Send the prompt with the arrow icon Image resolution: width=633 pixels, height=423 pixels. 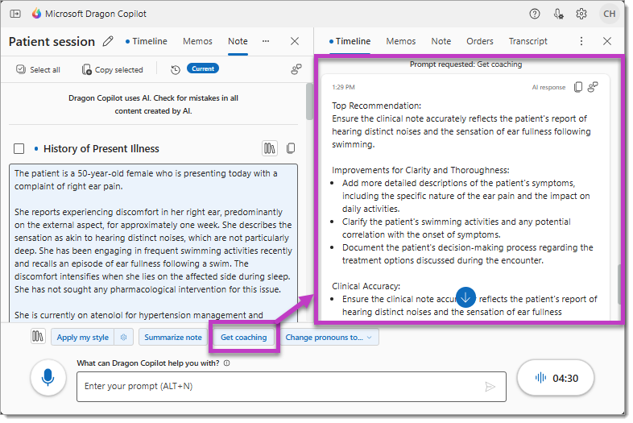(x=490, y=387)
